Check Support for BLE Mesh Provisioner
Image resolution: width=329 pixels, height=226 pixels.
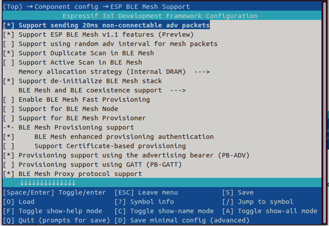coord(8,118)
